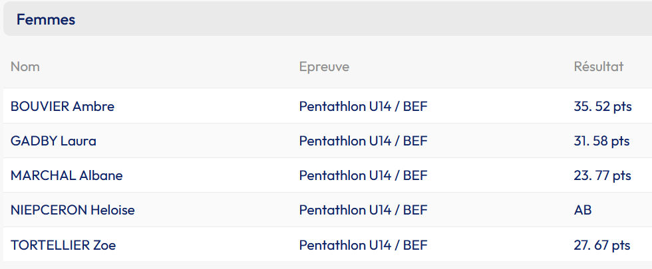Click the Nom column header
652x269 pixels.
25,66
